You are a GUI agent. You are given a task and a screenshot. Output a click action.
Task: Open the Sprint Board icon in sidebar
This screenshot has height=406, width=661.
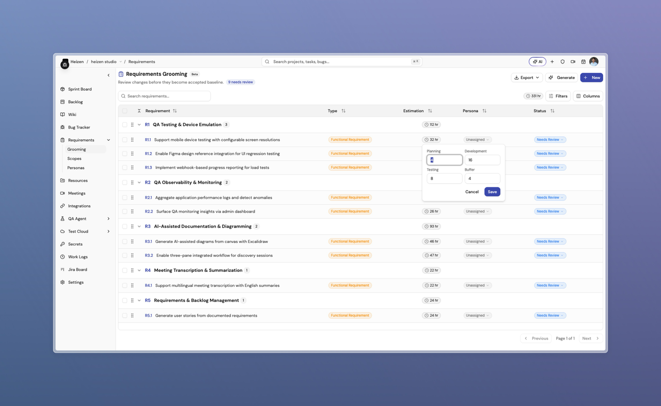pyautogui.click(x=62, y=89)
